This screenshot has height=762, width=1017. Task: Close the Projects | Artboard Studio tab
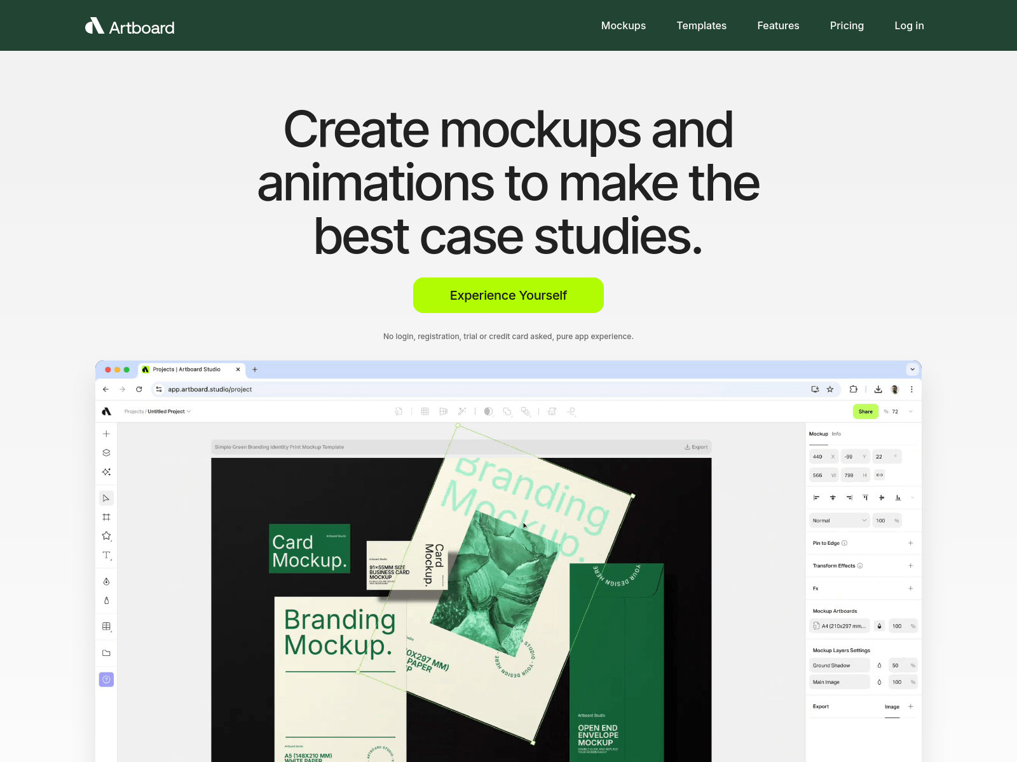click(x=238, y=370)
